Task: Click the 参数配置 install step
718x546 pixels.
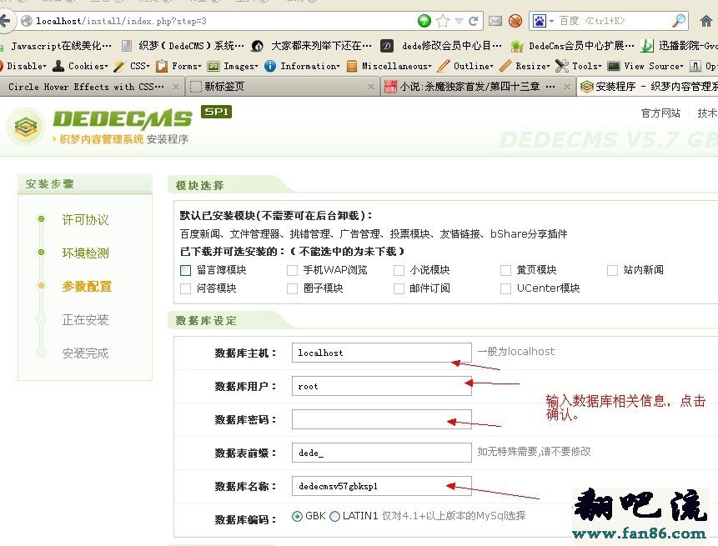Action: coord(87,287)
